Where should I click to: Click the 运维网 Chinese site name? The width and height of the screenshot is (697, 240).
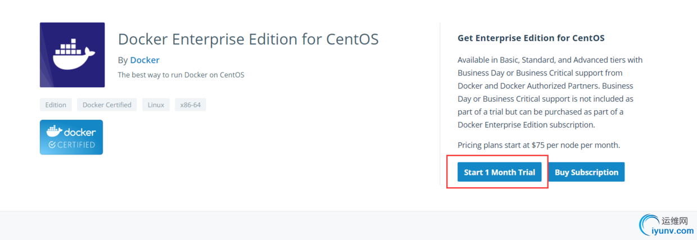(x=675, y=220)
